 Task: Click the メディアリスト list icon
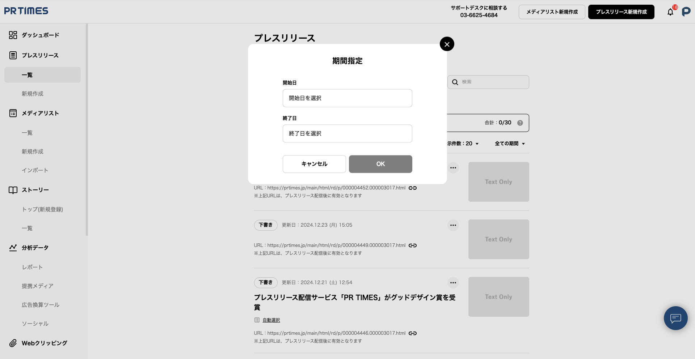13,113
